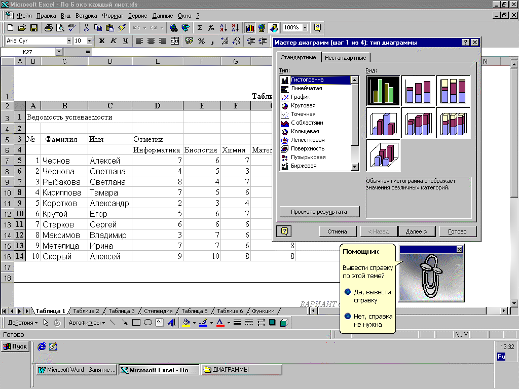Open the font name dropdown Arial Cyr
The height and width of the screenshot is (389, 519).
pyautogui.click(x=69, y=41)
